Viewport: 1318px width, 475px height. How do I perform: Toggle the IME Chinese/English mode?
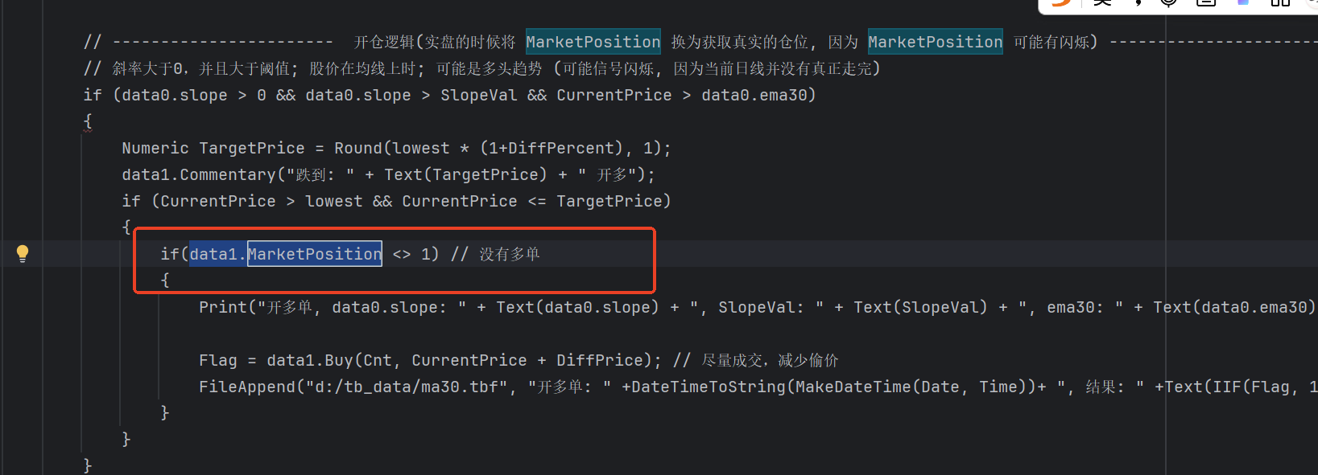pyautogui.click(x=1102, y=2)
